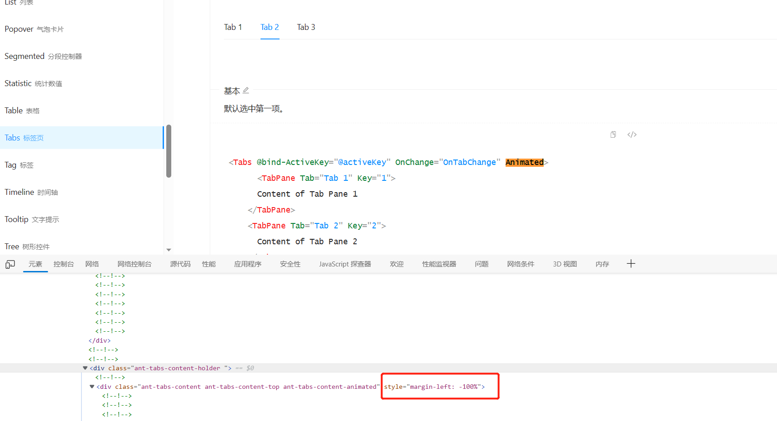Copy the code snippet using the copy icon
The image size is (777, 421).
point(613,134)
